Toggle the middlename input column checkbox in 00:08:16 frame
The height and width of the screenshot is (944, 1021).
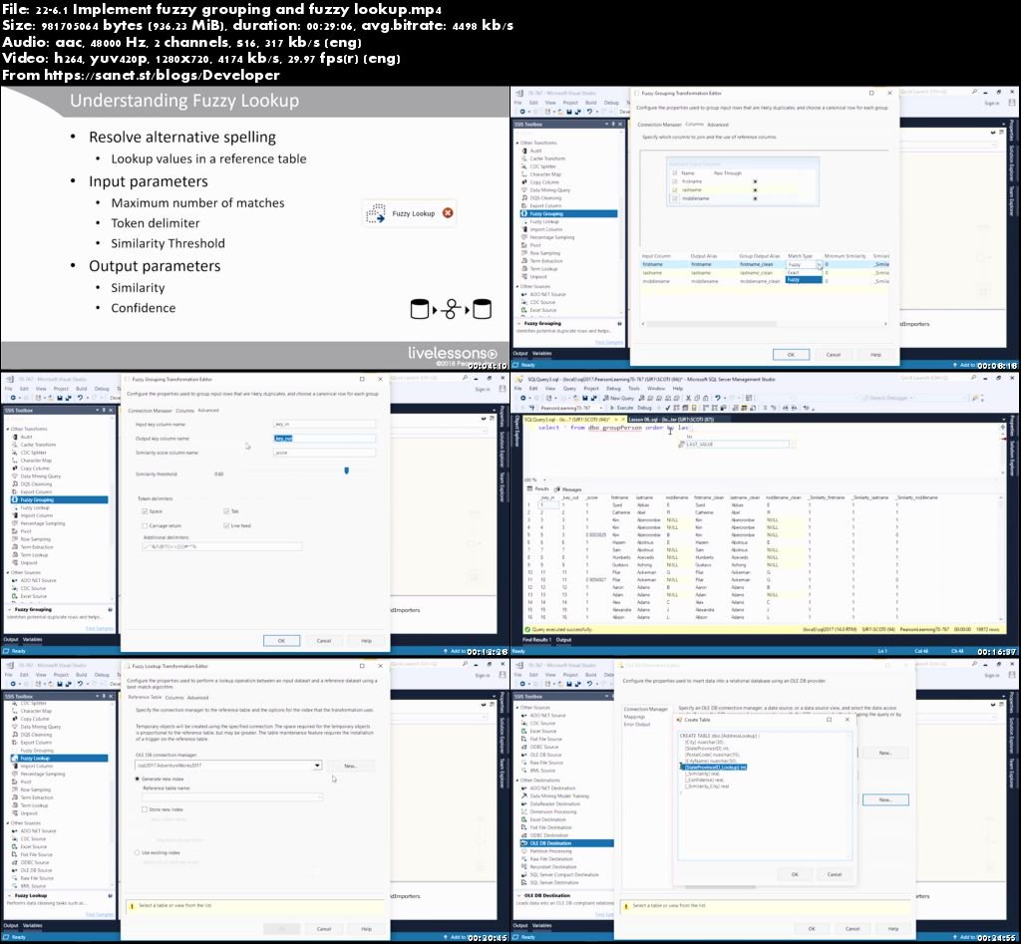[675, 198]
